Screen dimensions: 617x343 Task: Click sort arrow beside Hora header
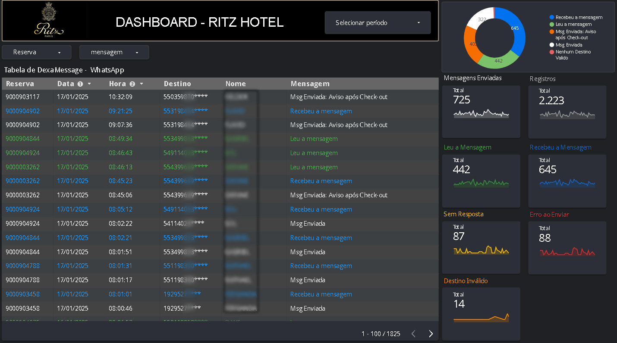[142, 84]
